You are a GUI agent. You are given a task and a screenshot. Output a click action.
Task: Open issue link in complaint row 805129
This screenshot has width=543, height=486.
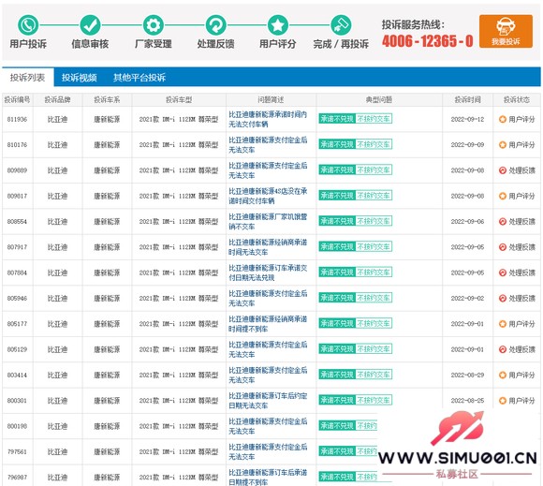tap(268, 349)
